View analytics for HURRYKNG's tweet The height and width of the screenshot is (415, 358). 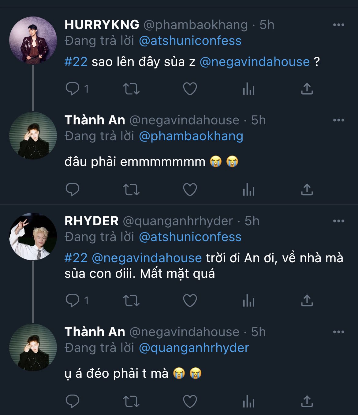(x=248, y=89)
